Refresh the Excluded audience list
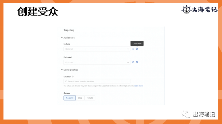The image size is (222, 124). pyautogui.click(x=133, y=62)
